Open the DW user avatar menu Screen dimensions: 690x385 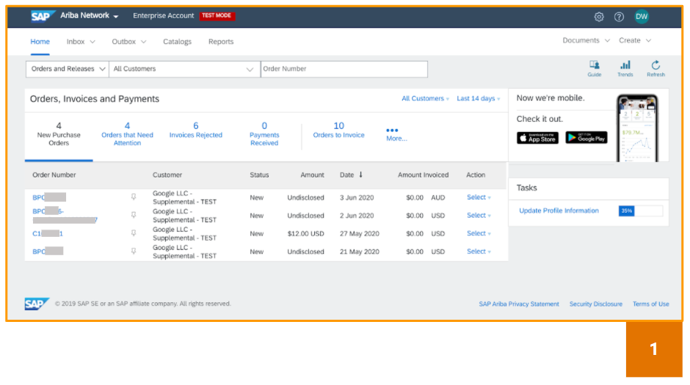click(642, 17)
